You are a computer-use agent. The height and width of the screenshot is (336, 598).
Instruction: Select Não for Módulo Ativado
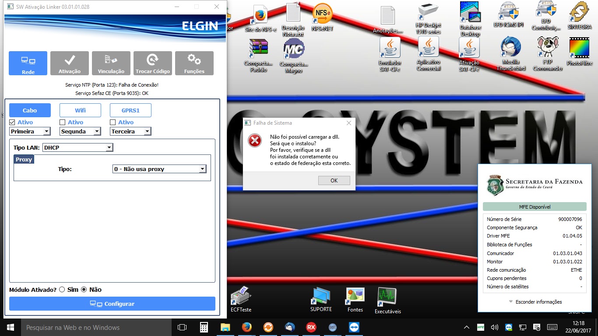coord(84,290)
